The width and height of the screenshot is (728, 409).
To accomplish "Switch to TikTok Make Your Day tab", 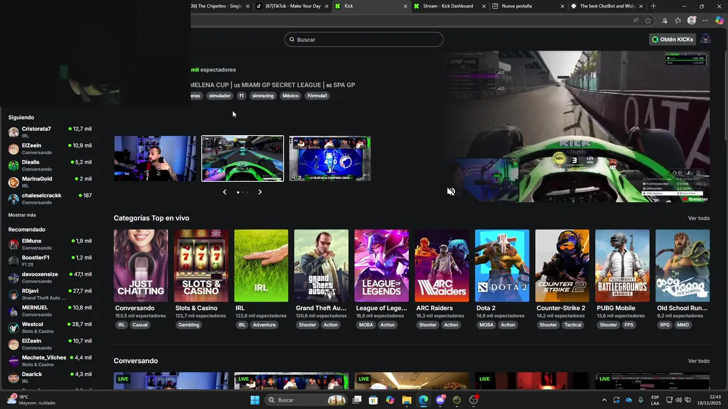I will coord(293,6).
